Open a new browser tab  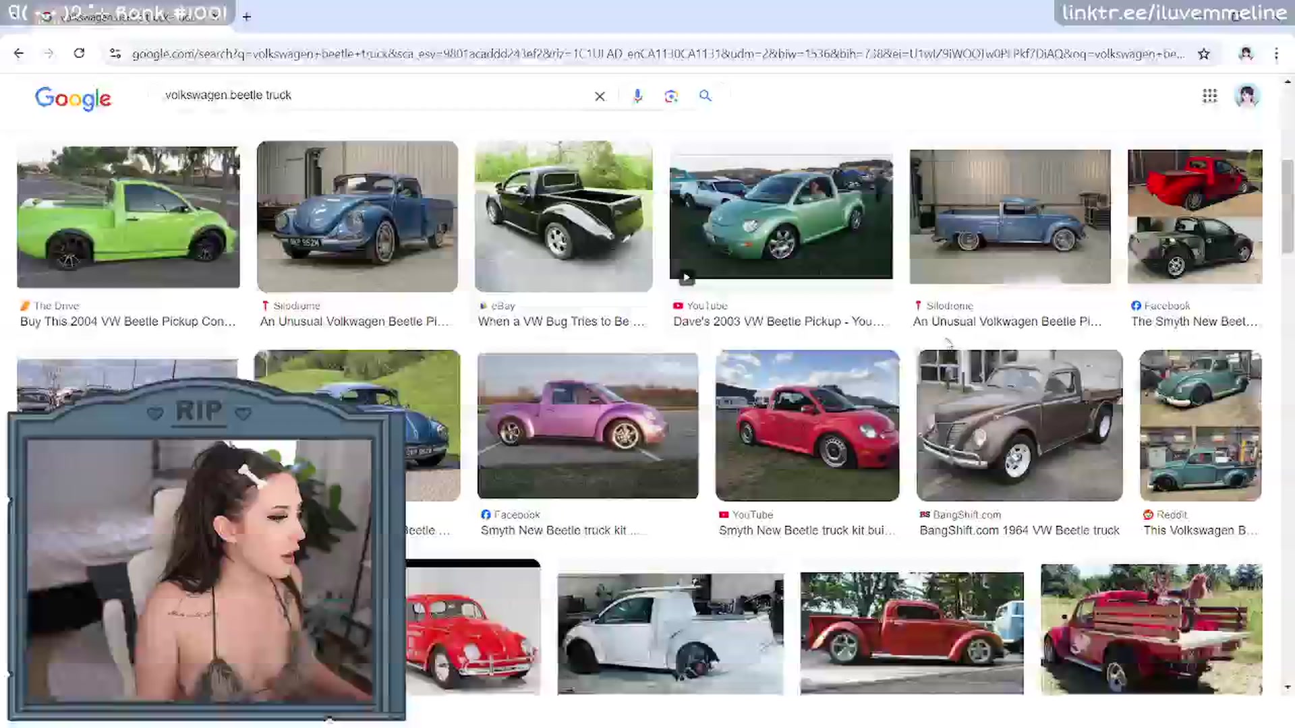(x=247, y=17)
